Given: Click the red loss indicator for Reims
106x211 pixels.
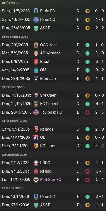Looking at the screenshot, I should pos(87,171).
